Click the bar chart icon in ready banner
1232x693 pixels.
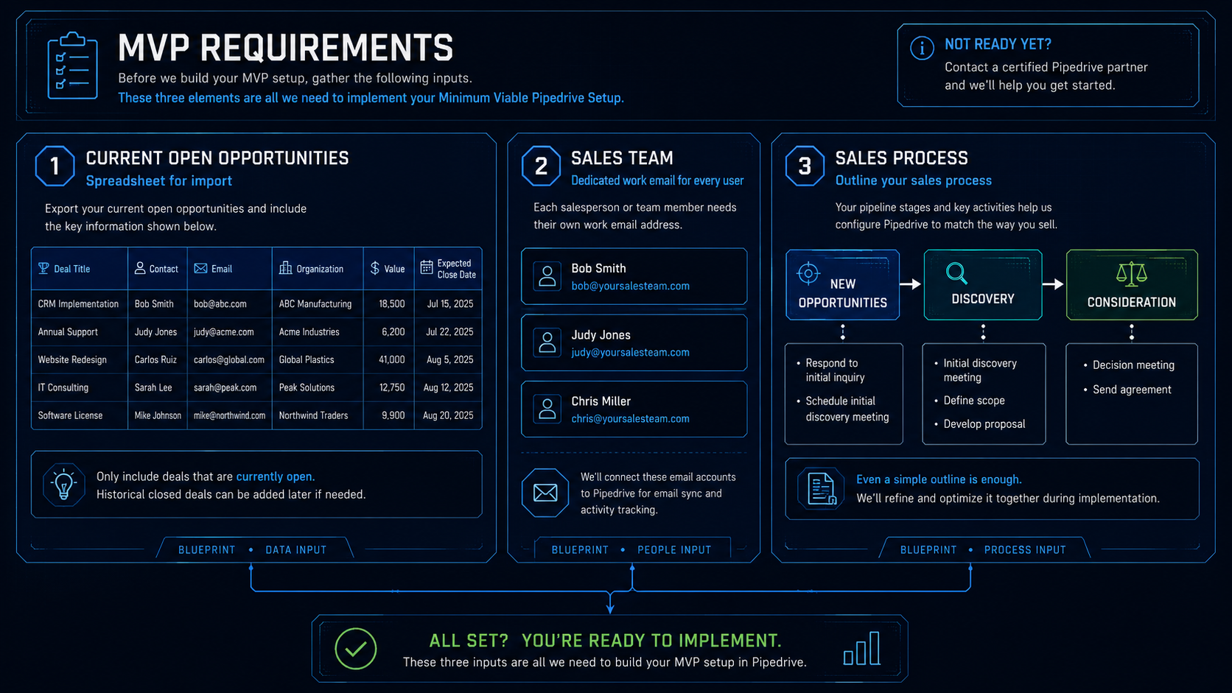coord(862,648)
